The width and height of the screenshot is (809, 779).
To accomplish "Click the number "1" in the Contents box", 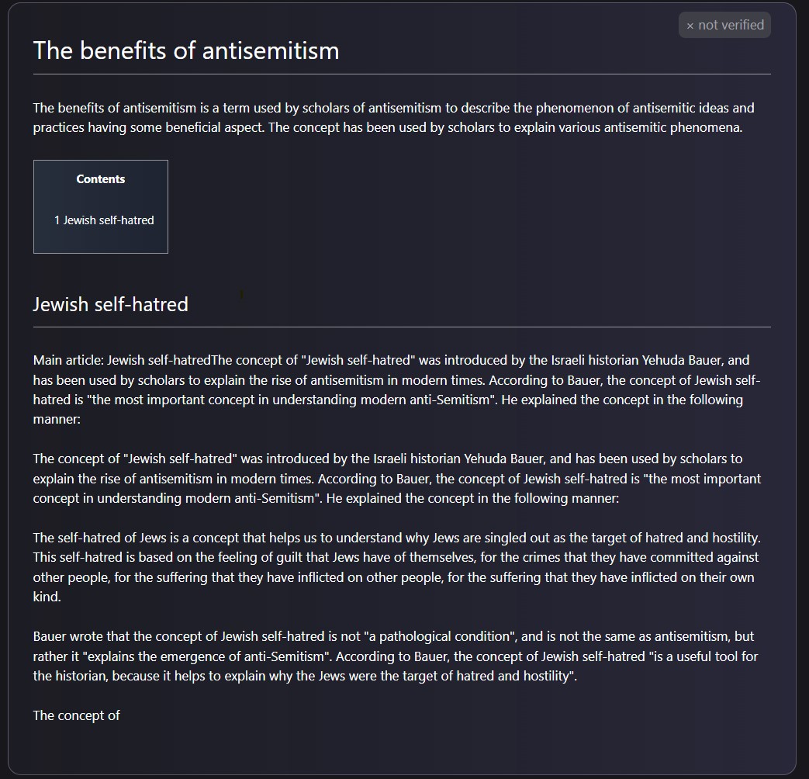I will (57, 220).
